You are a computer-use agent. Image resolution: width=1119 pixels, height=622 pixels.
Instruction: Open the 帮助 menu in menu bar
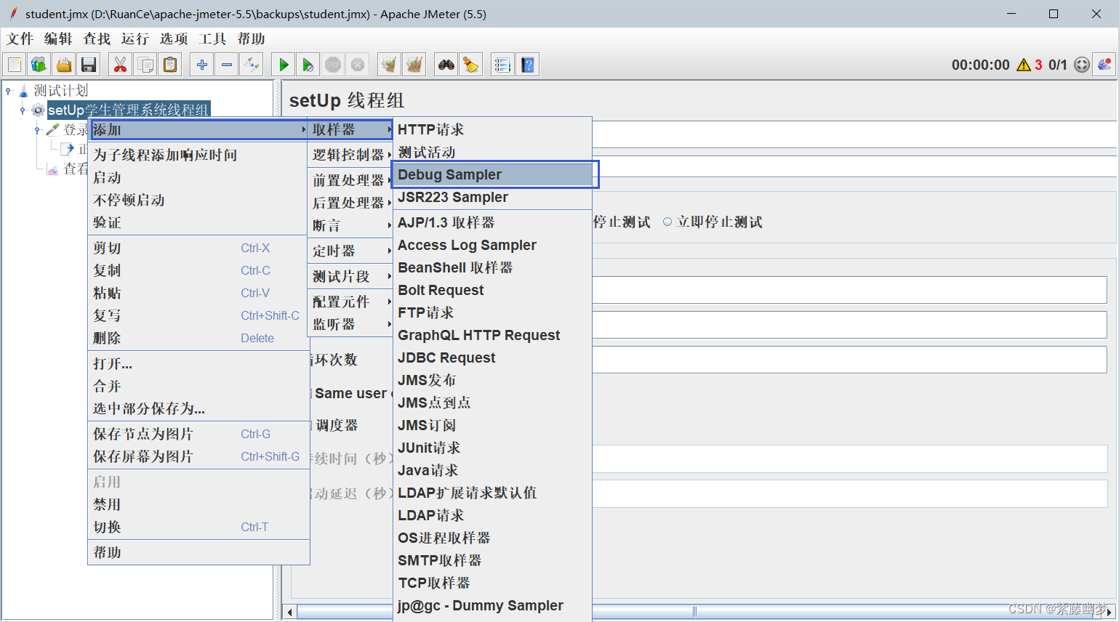click(251, 39)
